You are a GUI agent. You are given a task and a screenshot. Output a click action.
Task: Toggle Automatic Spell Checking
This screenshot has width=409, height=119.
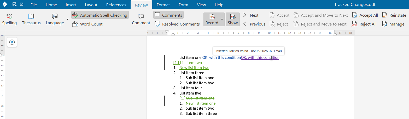click(100, 15)
